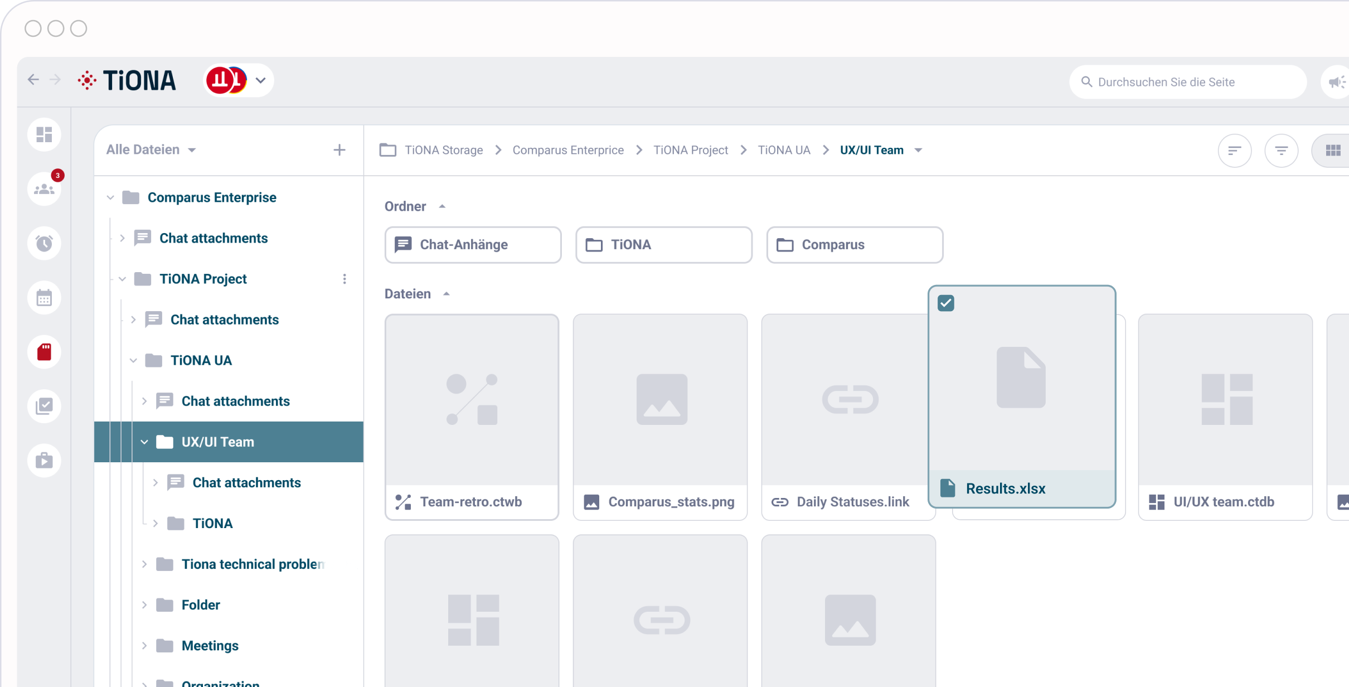Viewport: 1349px width, 687px height.
Task: Open the workspace switcher dropdown arrow
Action: click(x=260, y=80)
